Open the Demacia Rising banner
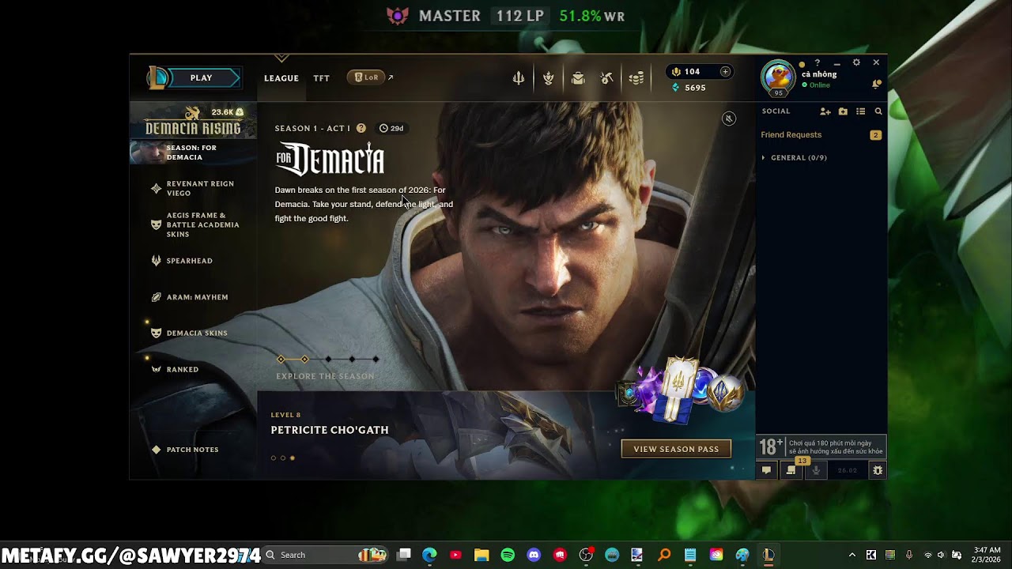 (x=193, y=121)
